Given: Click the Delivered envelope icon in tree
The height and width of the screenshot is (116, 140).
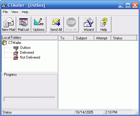Looking at the screenshot, I should [16, 53].
